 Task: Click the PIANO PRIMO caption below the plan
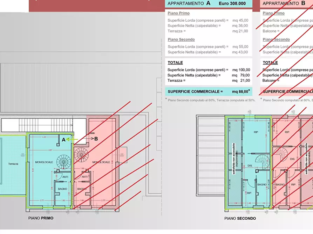41,218
